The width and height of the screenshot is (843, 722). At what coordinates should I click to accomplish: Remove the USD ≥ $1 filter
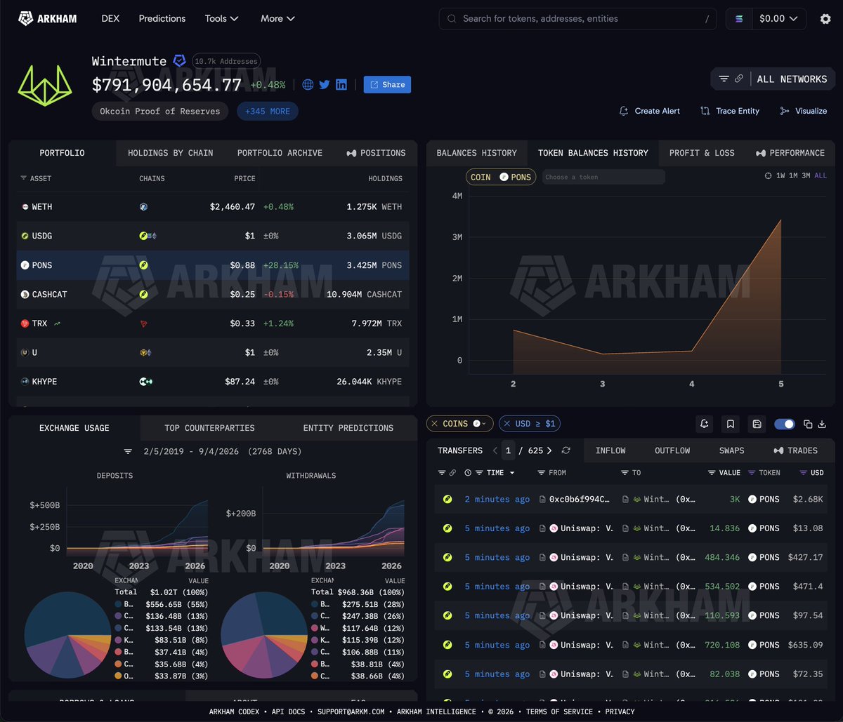pyautogui.click(x=507, y=424)
